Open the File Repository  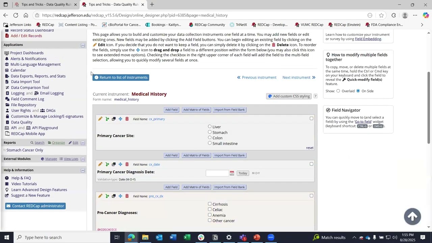pyautogui.click(x=23, y=105)
